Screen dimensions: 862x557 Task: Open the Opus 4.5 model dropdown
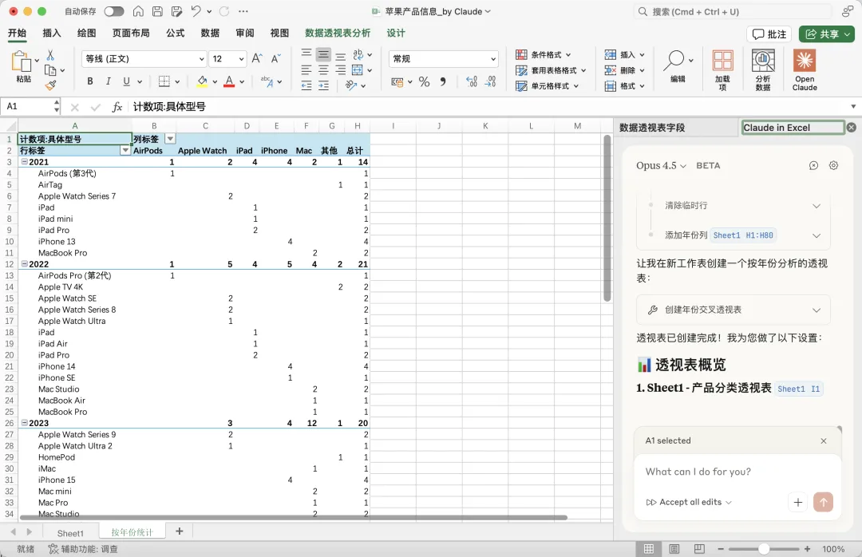coord(662,165)
